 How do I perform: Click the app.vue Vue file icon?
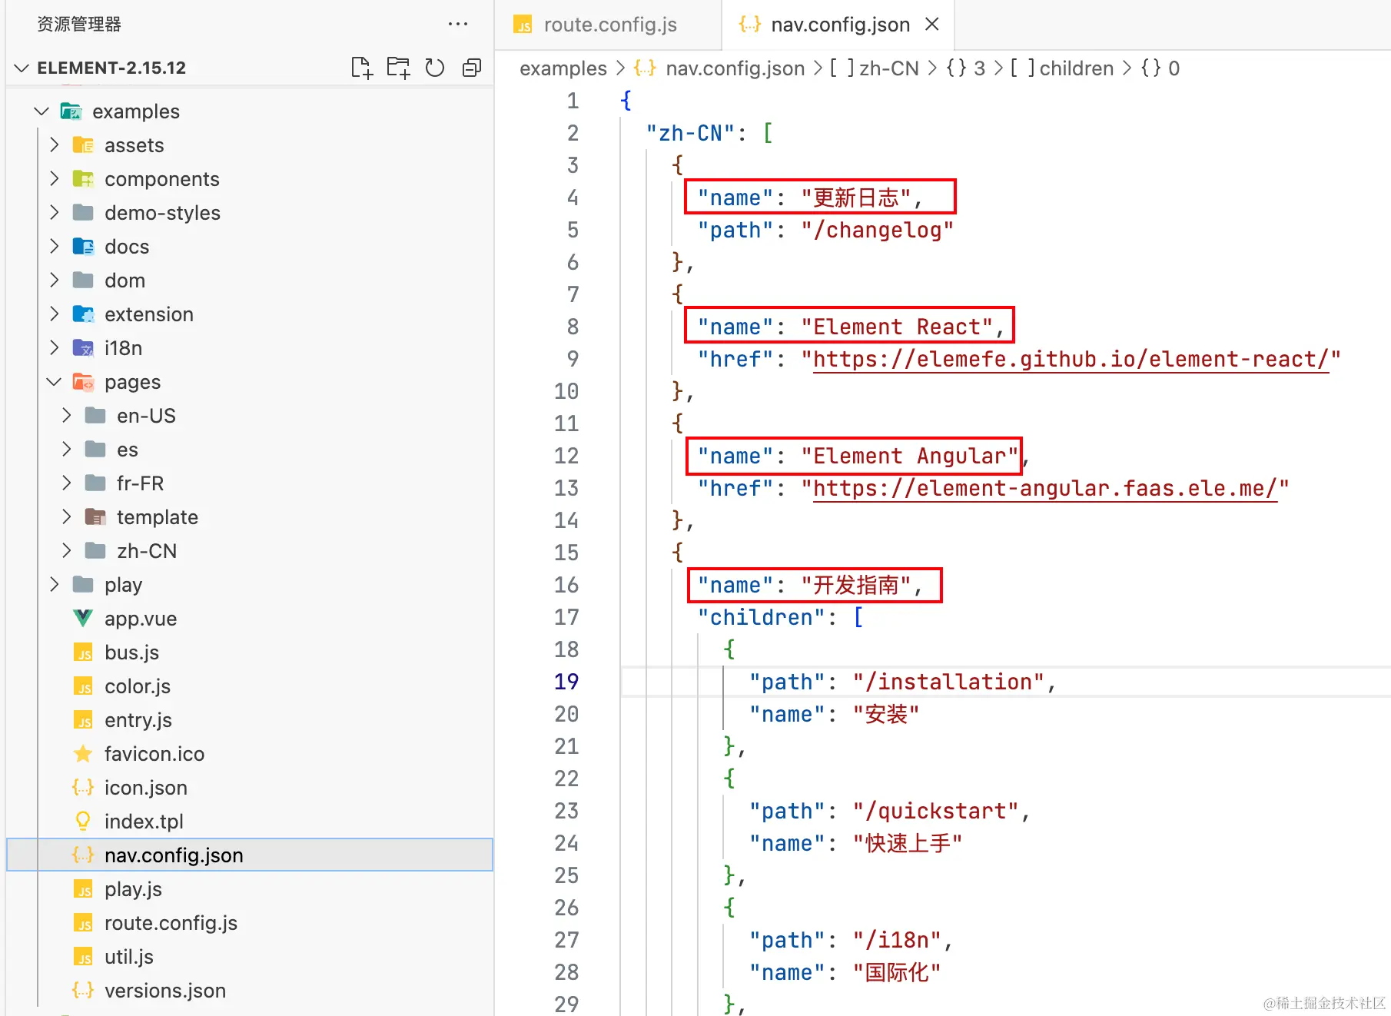(83, 619)
